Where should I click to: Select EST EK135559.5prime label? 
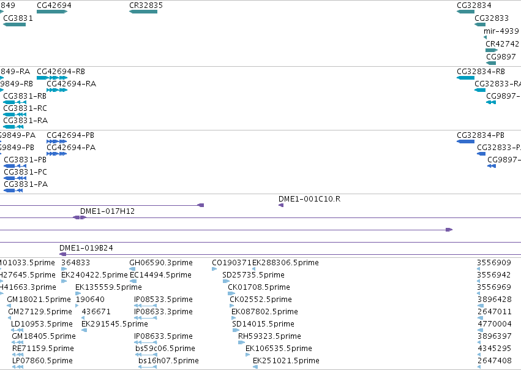point(108,287)
